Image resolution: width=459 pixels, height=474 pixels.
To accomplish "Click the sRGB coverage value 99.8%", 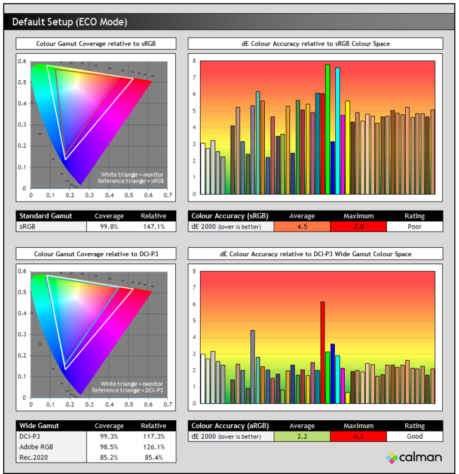I will [x=109, y=226].
